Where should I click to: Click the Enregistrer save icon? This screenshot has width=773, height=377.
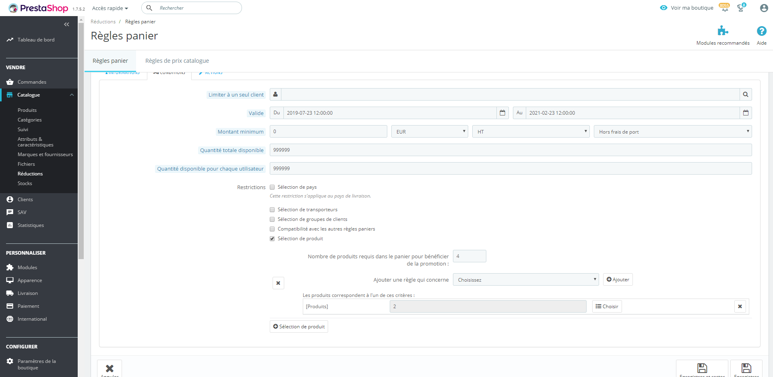coord(746,368)
